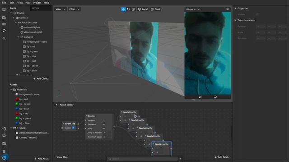This screenshot has height=162, width=289.
Task: Collapse the canvas0 tree node
Action: pyautogui.click(x=18, y=37)
